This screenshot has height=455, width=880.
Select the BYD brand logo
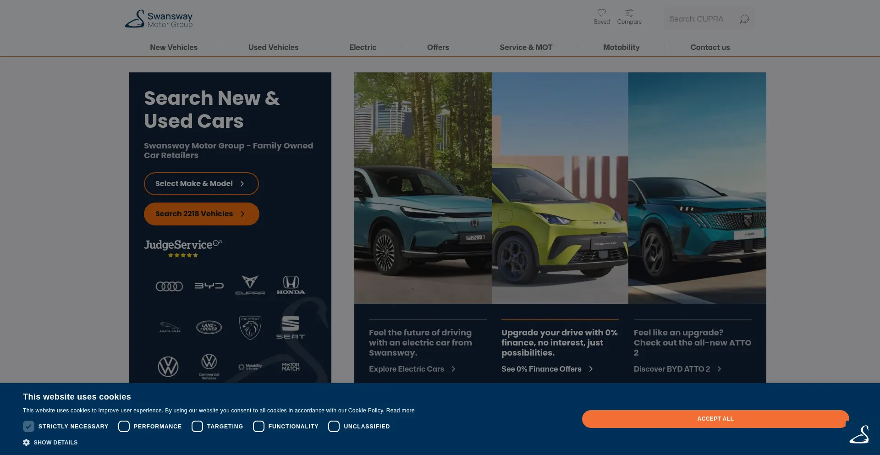pos(209,286)
